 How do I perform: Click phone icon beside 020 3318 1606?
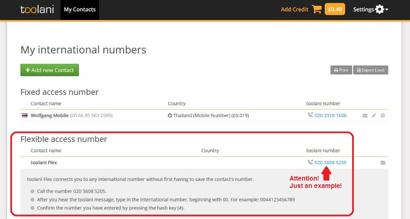point(310,115)
